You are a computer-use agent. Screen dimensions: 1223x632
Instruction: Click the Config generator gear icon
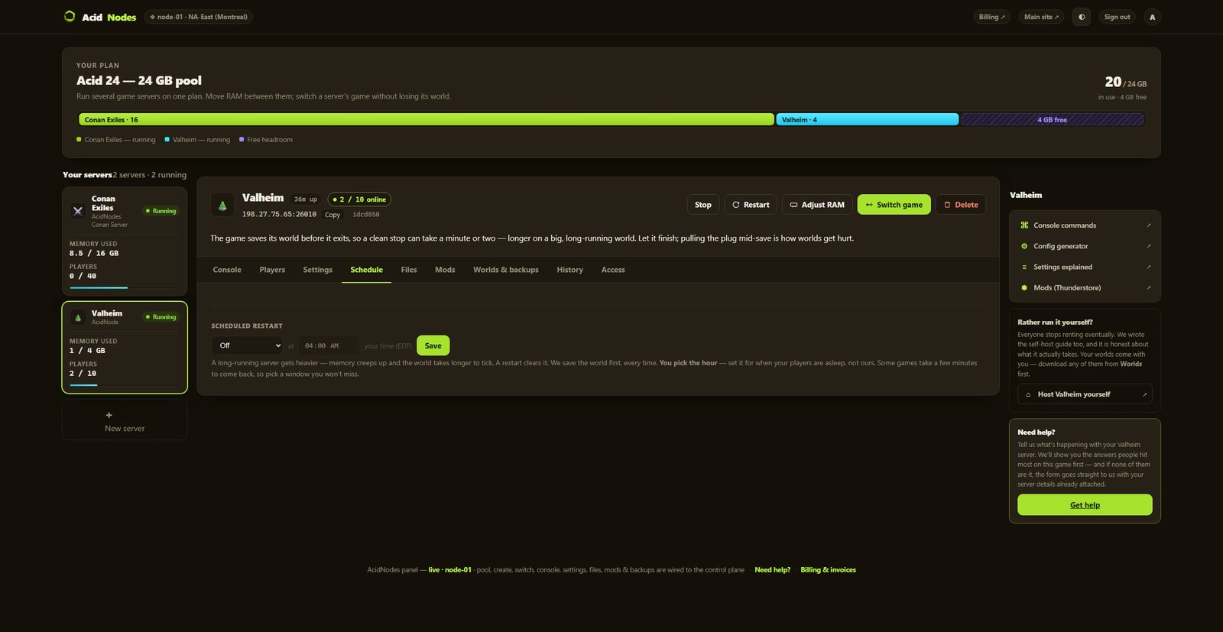1024,246
